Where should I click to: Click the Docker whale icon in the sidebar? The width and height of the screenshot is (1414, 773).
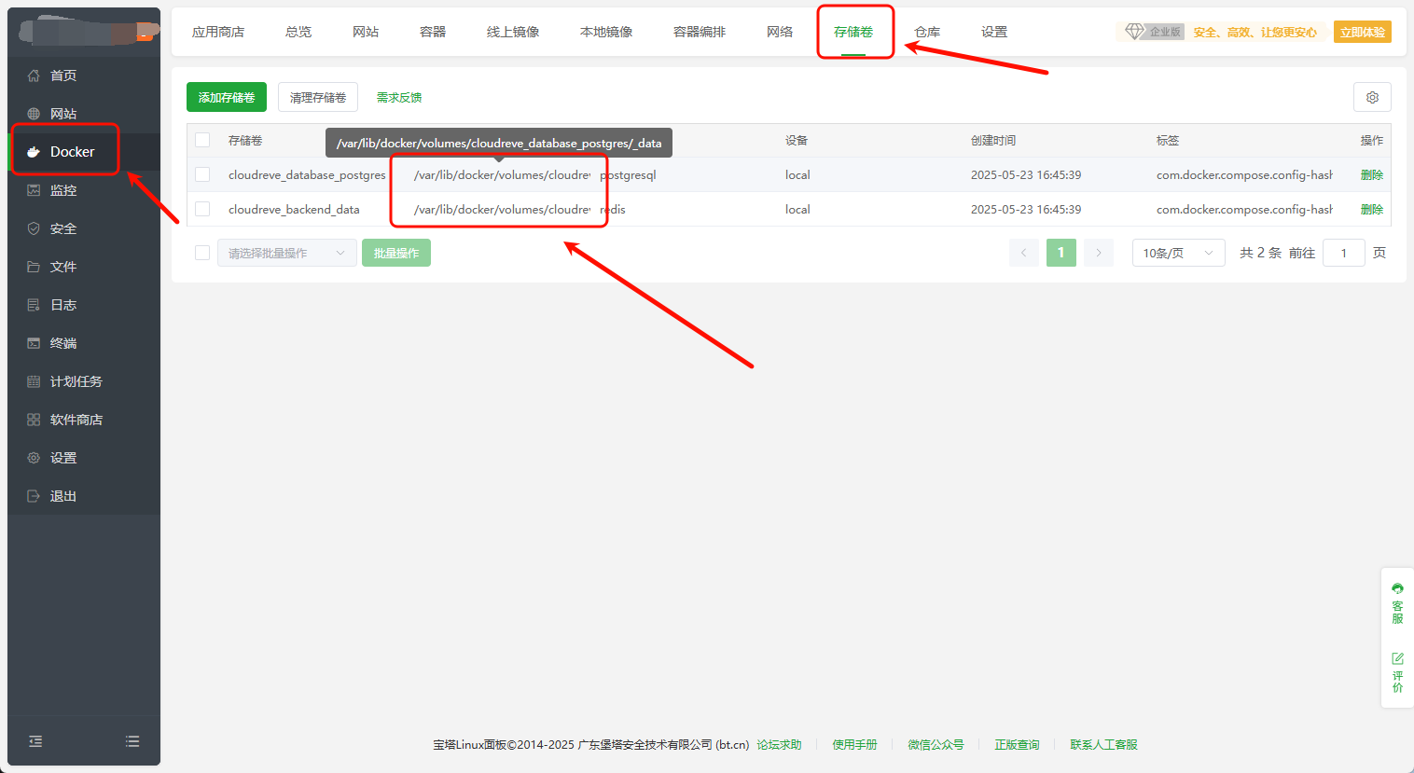[34, 152]
